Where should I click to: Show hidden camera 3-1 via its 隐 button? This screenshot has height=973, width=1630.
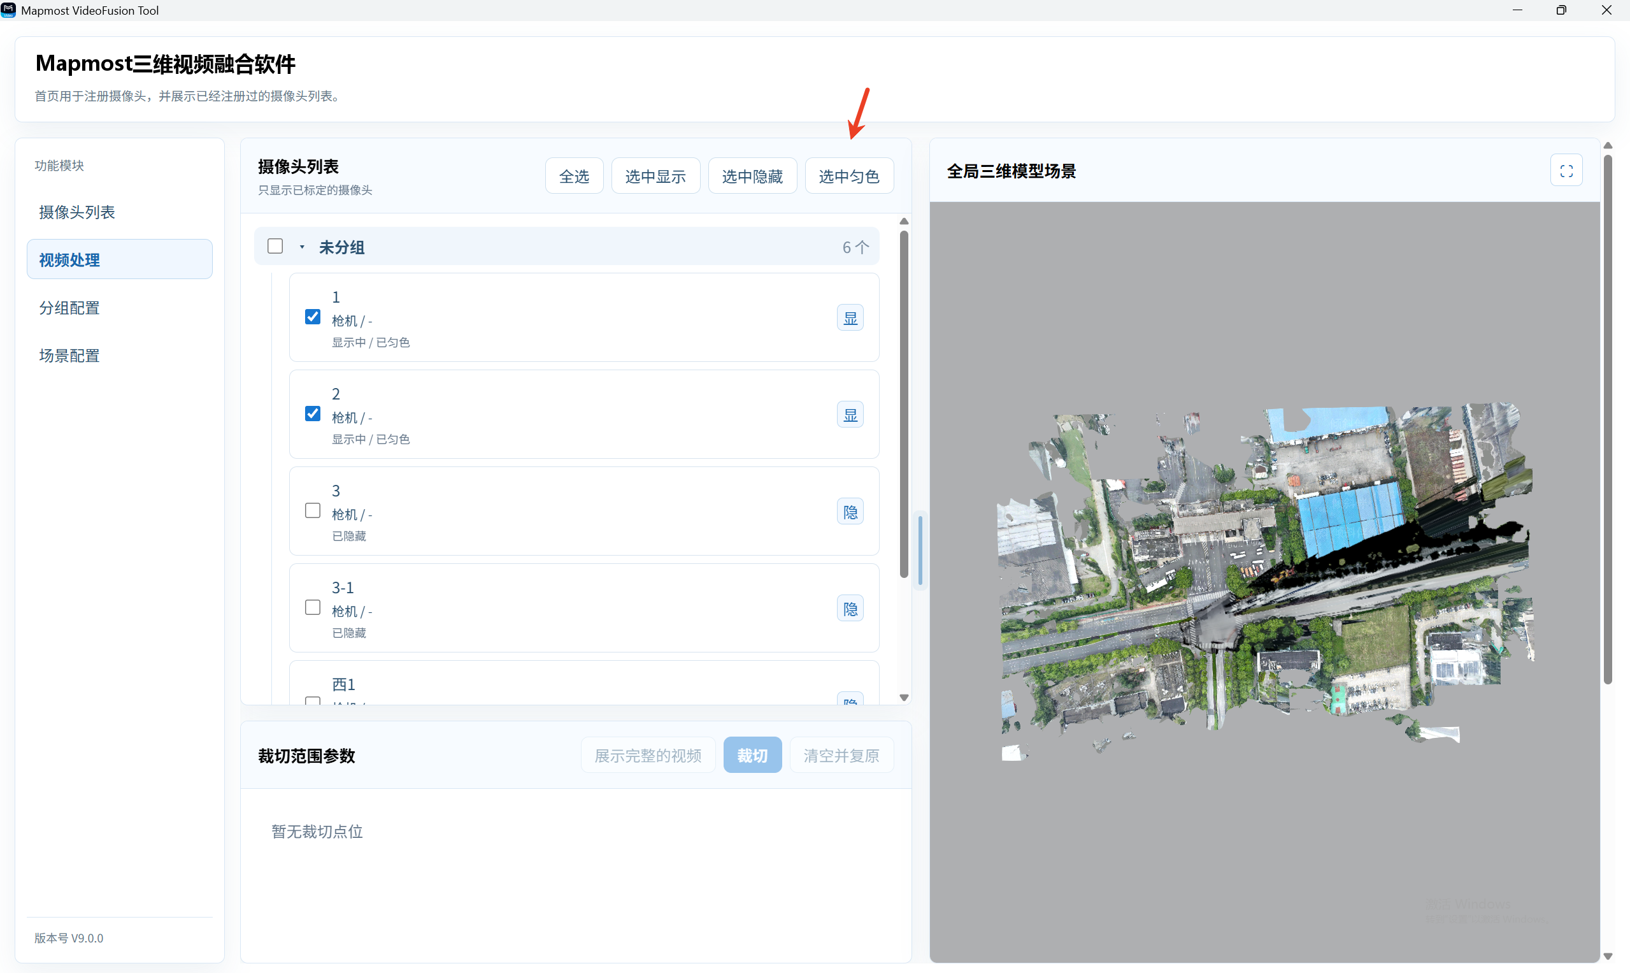pyautogui.click(x=850, y=609)
